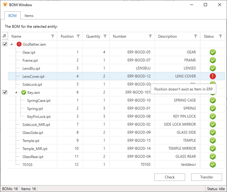This screenshot has width=227, height=192.
Task: Collapse the Key.iam assembly node
Action: pyautogui.click(x=16, y=92)
